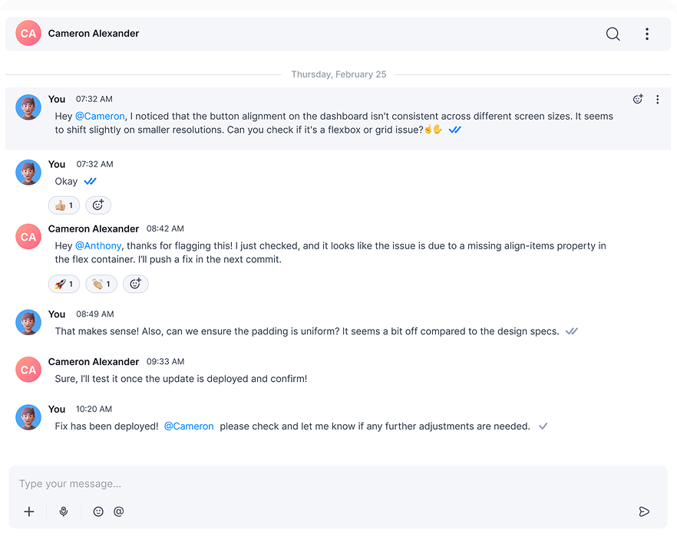Open the three-dot menu in the chat header
677x536 pixels.
tap(647, 34)
